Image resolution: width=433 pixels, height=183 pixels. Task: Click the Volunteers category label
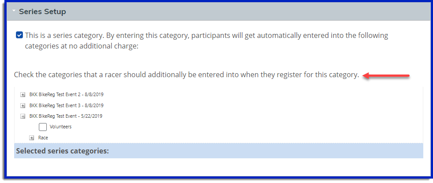pyautogui.click(x=60, y=127)
